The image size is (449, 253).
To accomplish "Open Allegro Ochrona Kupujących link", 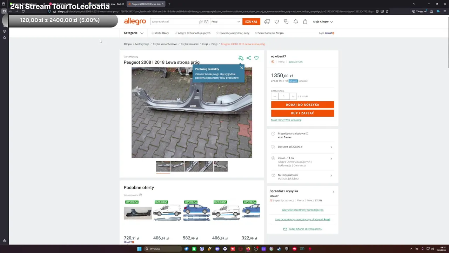I will click(193, 33).
